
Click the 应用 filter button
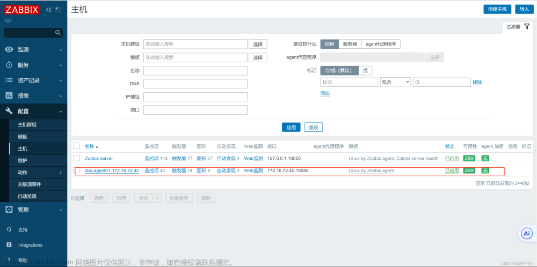point(291,127)
